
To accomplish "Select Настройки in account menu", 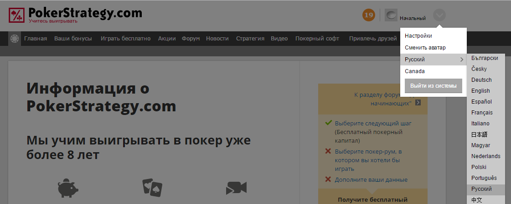I will (x=434, y=36).
